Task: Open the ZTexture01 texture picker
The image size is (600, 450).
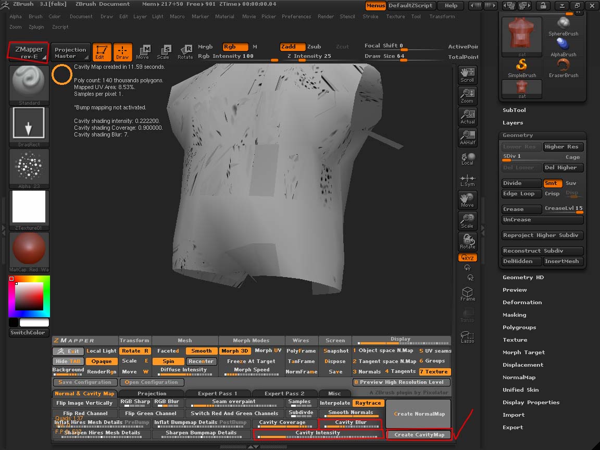Action: click(29, 210)
